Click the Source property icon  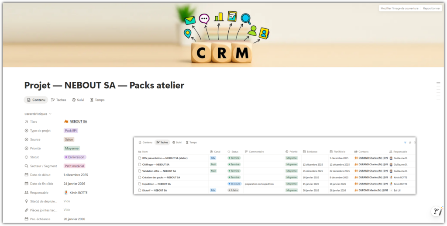pyautogui.click(x=27, y=139)
